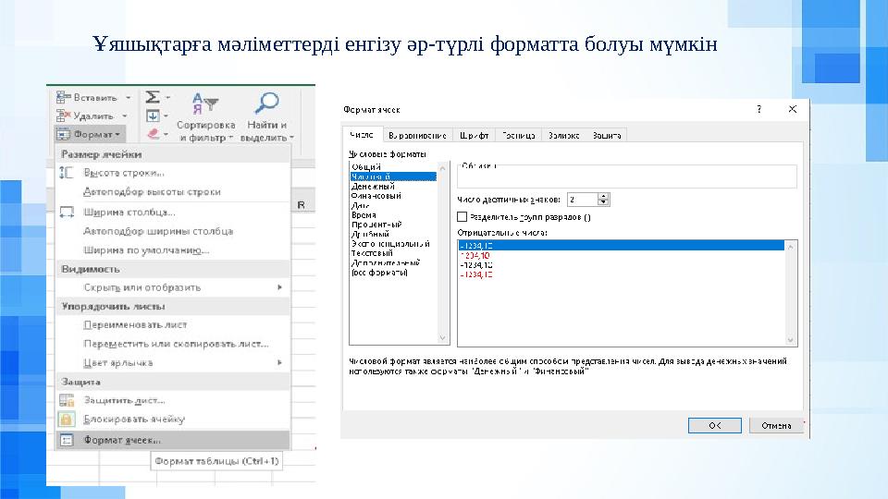Viewport: 888px width, 499px height.
Task: Click the column width icon
Action: [x=67, y=213]
